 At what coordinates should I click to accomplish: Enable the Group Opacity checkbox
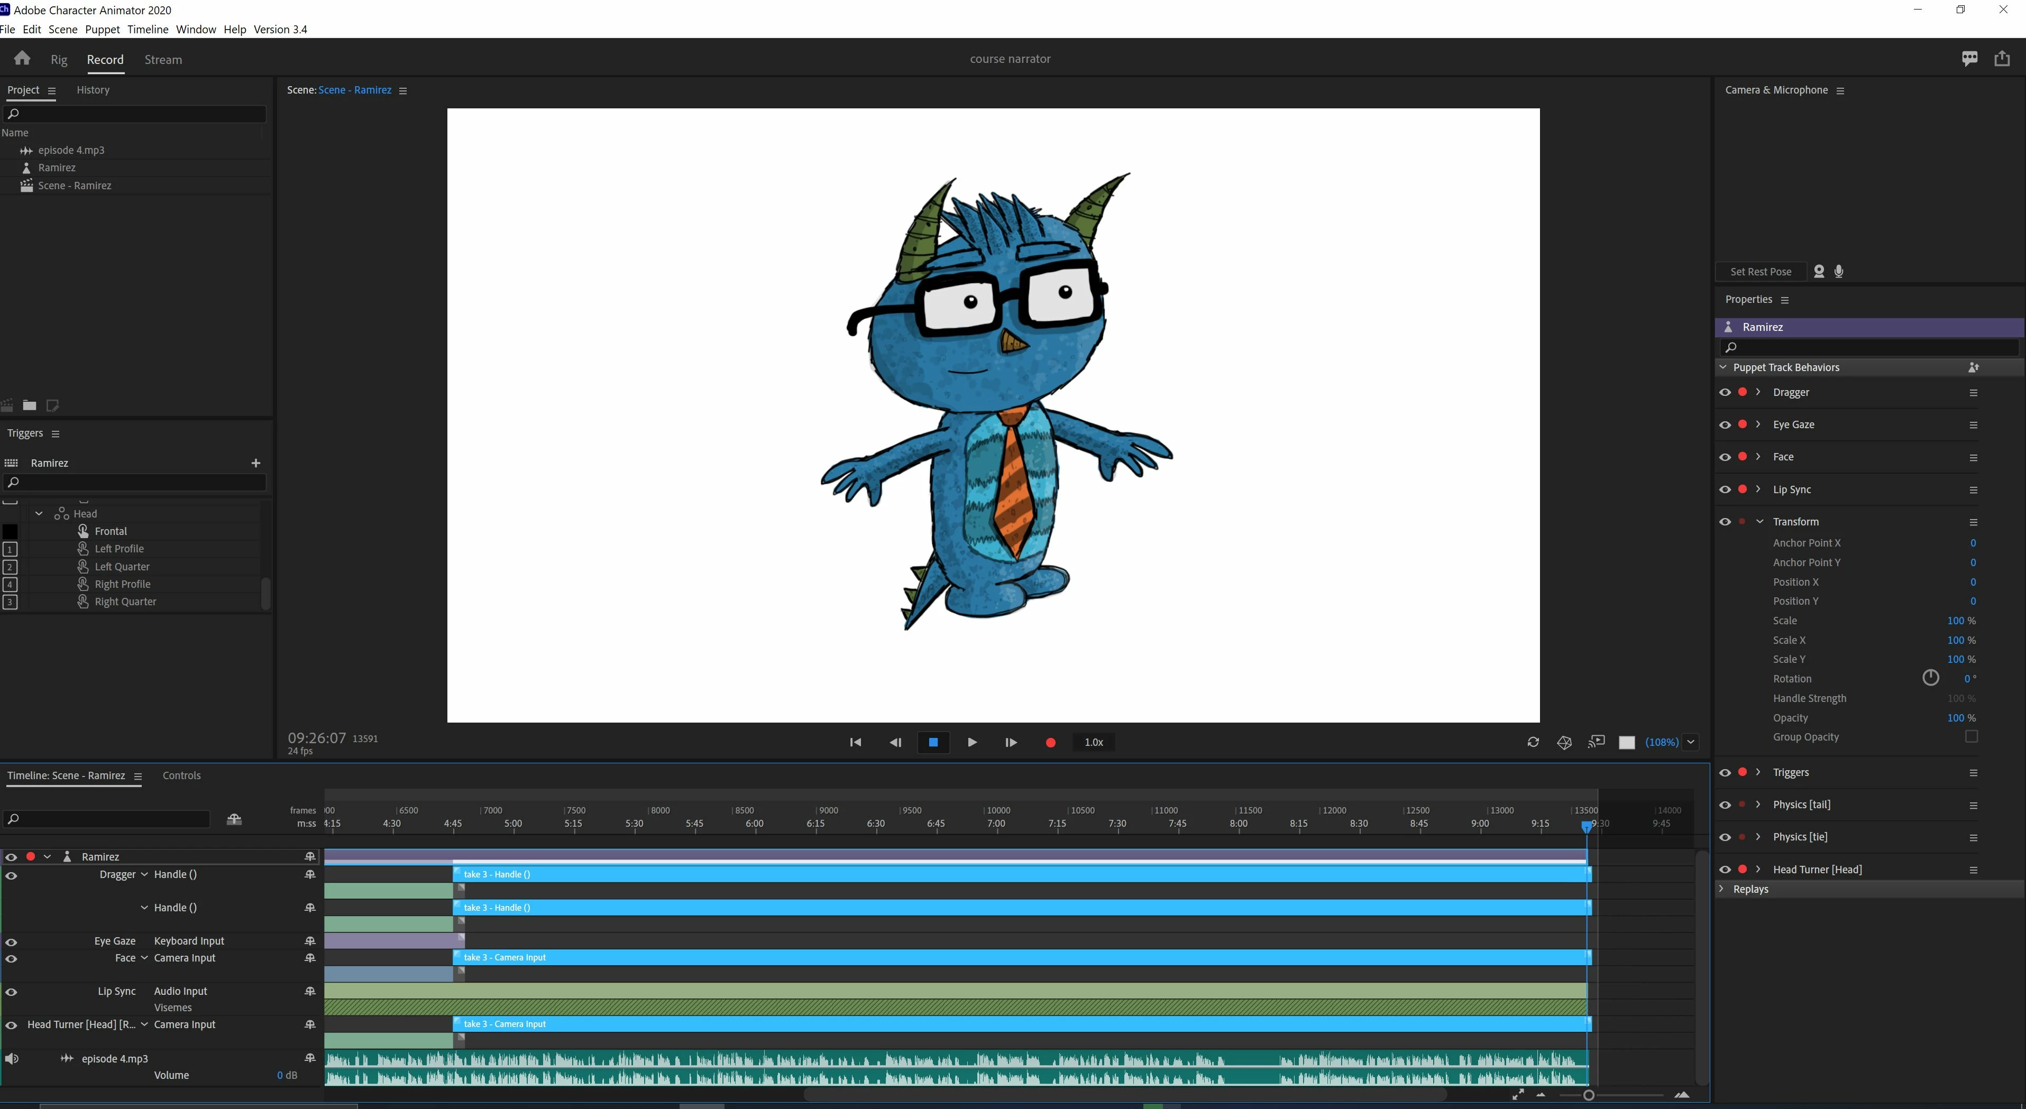[1971, 736]
